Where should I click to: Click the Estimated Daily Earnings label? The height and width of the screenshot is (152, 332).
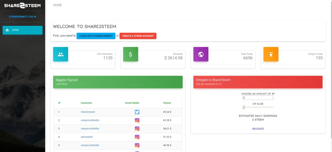(258, 116)
